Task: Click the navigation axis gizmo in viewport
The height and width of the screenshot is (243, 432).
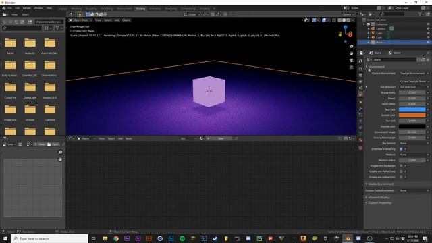Action: click(x=346, y=34)
